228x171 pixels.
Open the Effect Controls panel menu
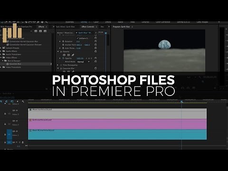(x=96, y=27)
